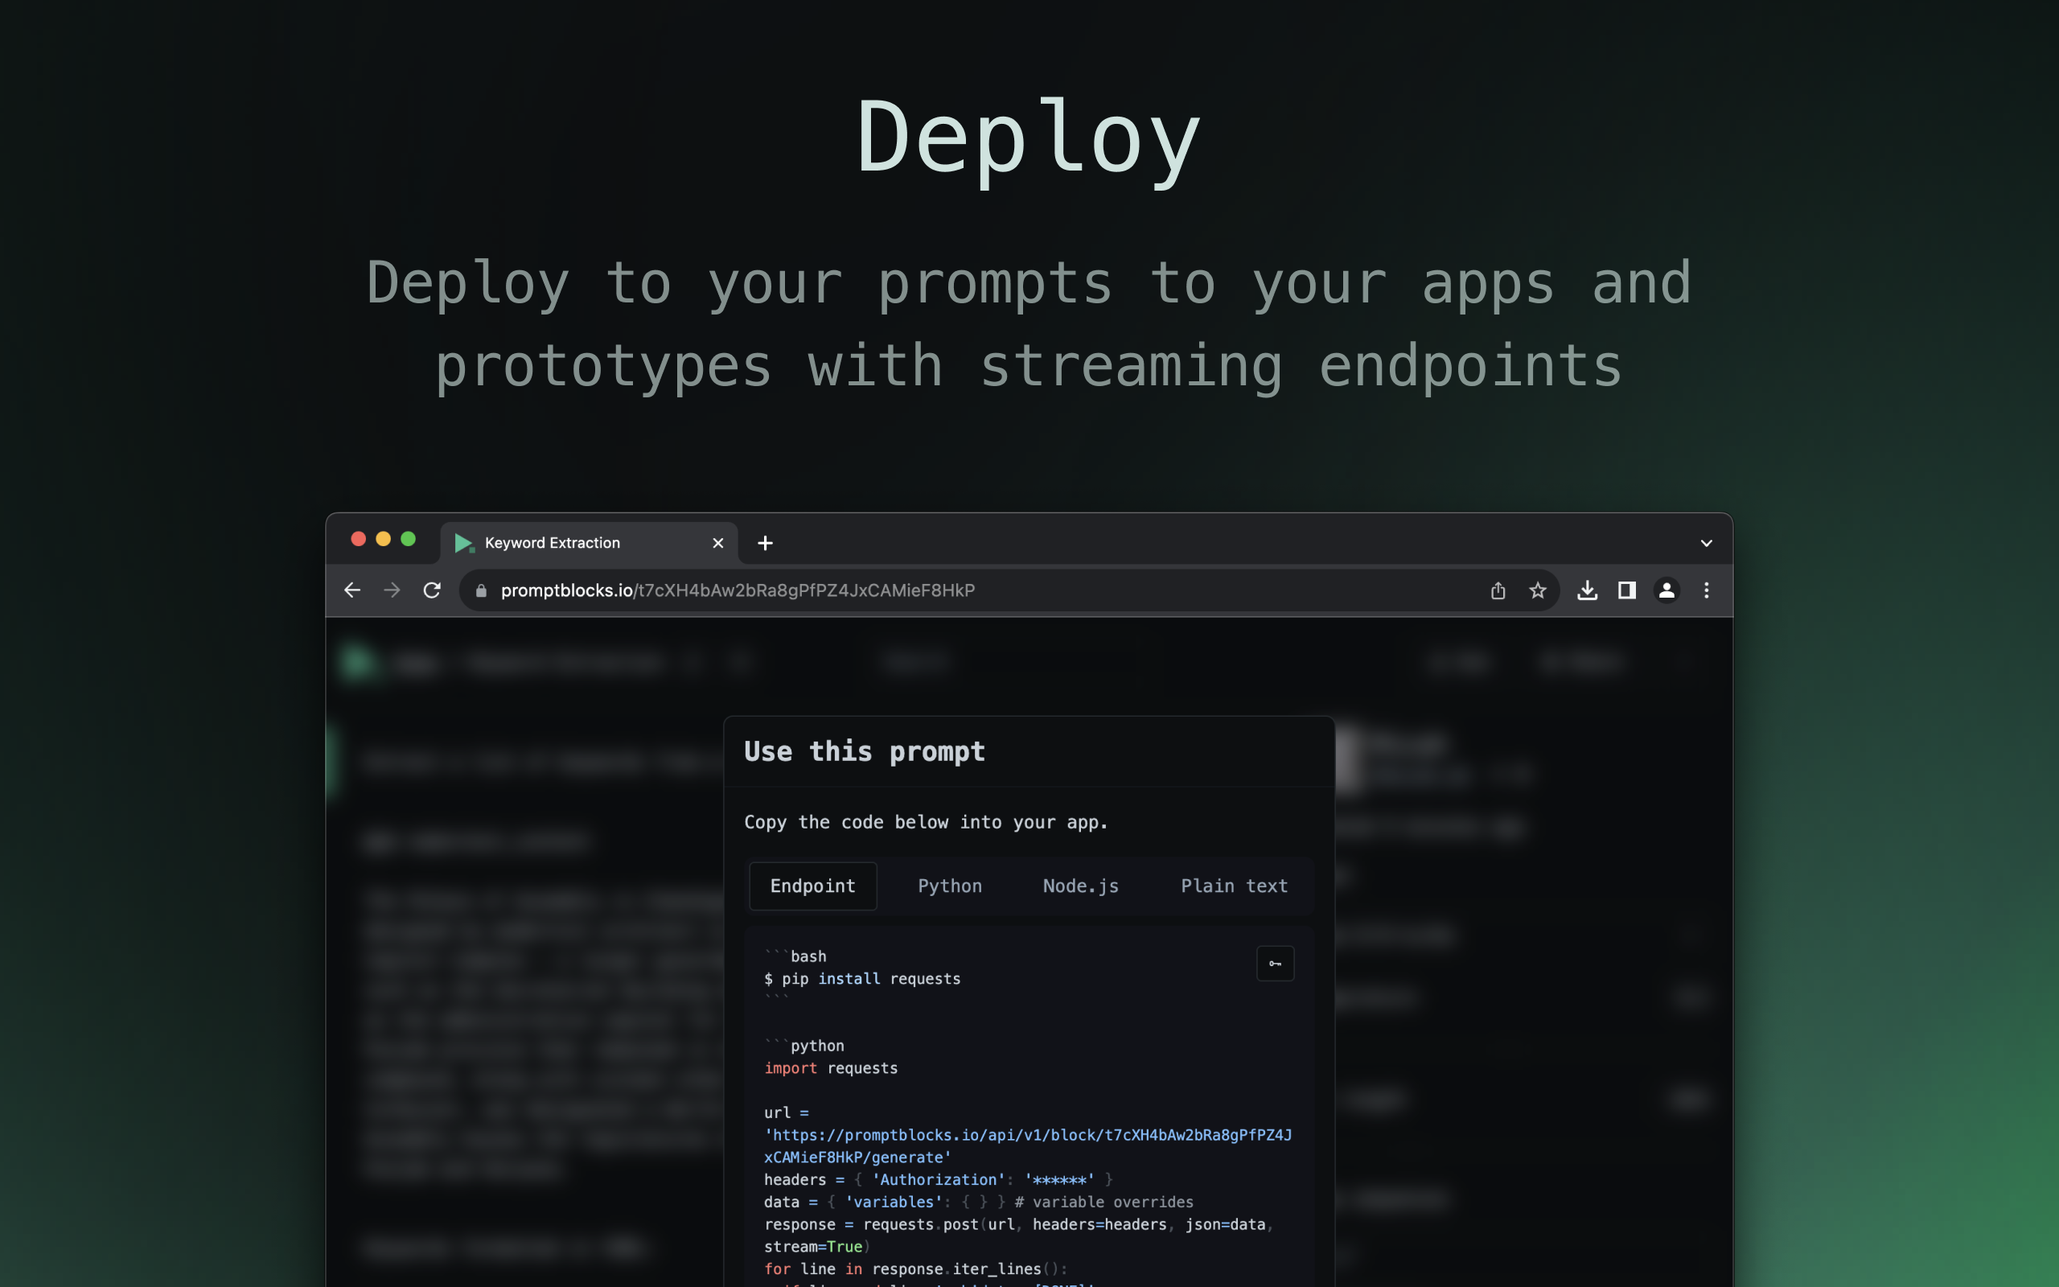Toggle the browser side panel icon
Screen dimensions: 2059x1287
[x=1627, y=590]
